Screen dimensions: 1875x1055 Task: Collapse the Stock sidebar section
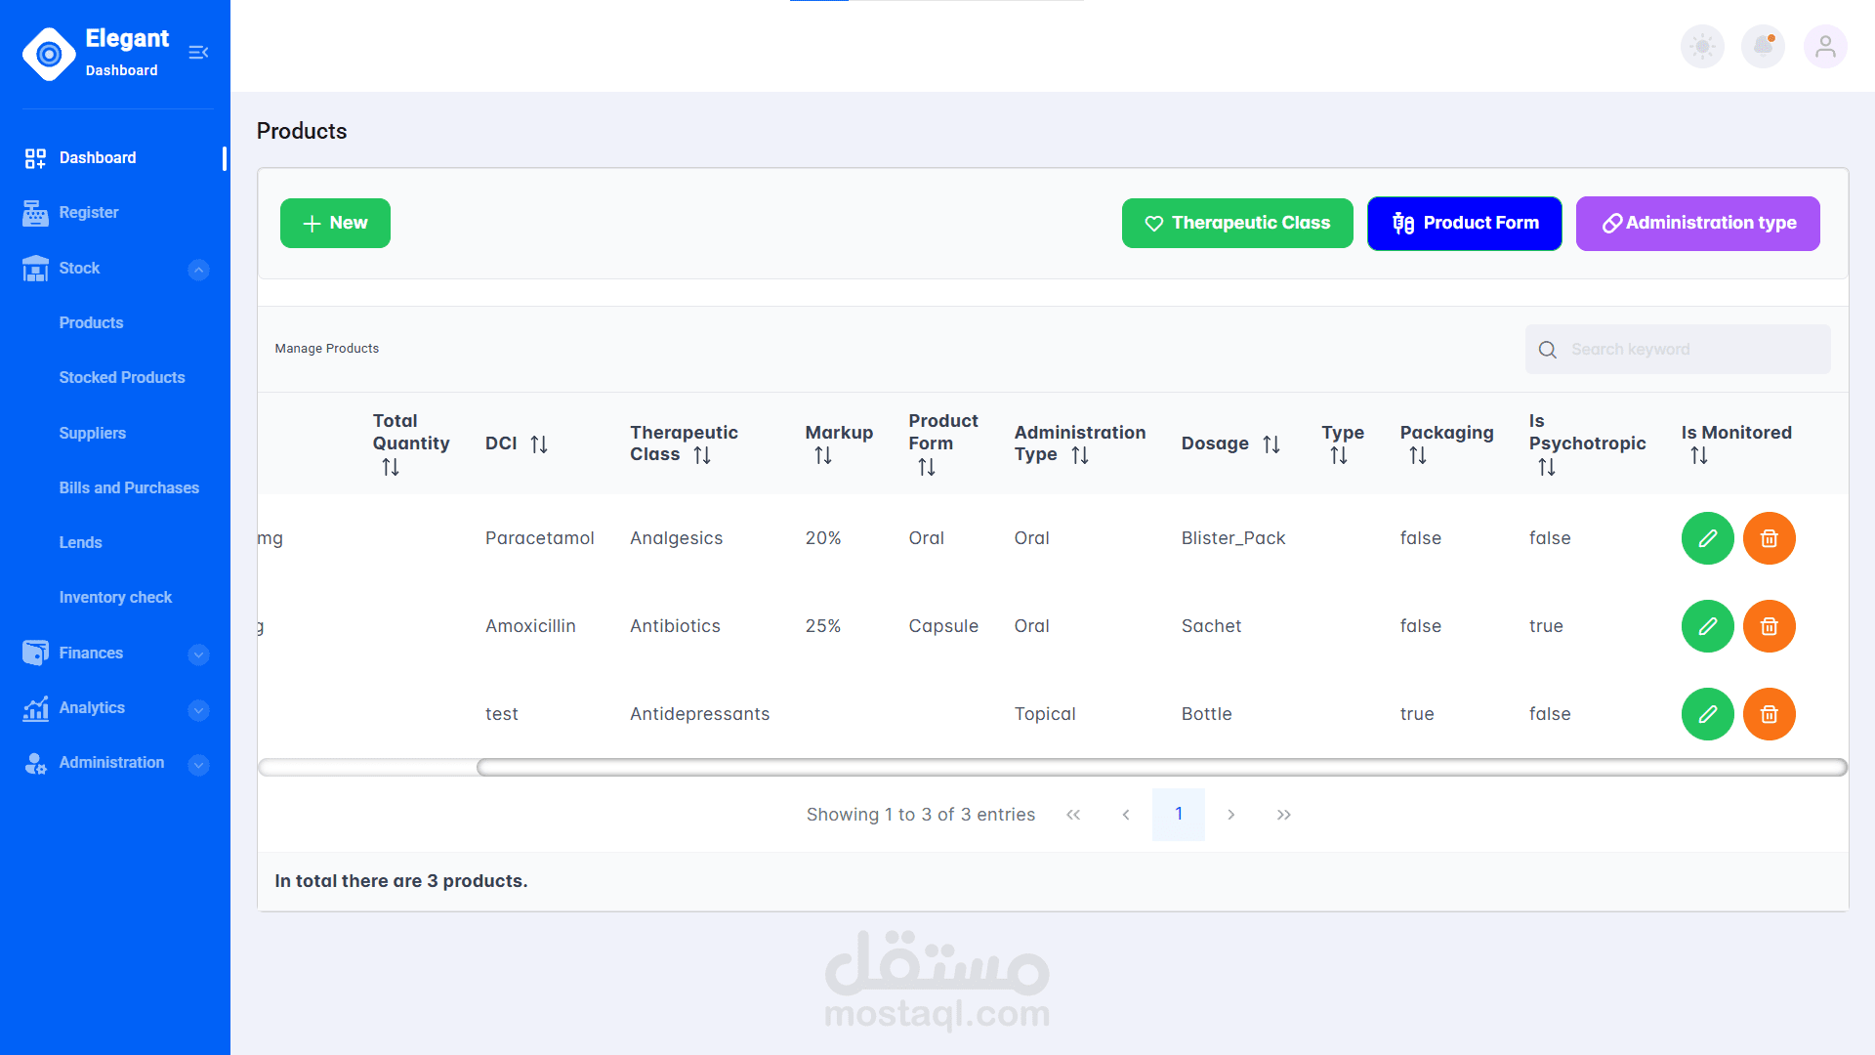pyautogui.click(x=198, y=270)
